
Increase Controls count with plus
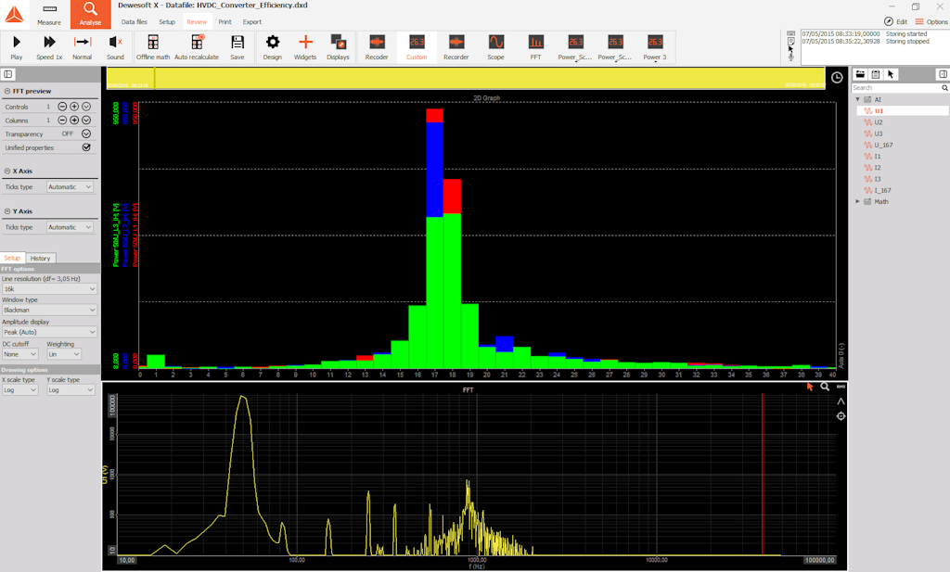click(74, 107)
